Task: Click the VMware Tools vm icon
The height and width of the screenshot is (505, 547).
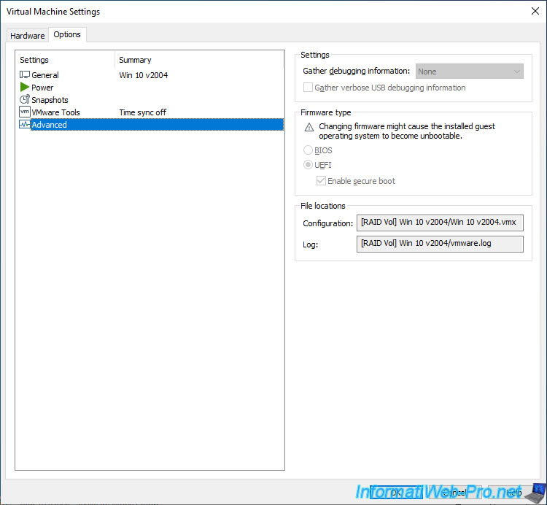Action: 24,112
